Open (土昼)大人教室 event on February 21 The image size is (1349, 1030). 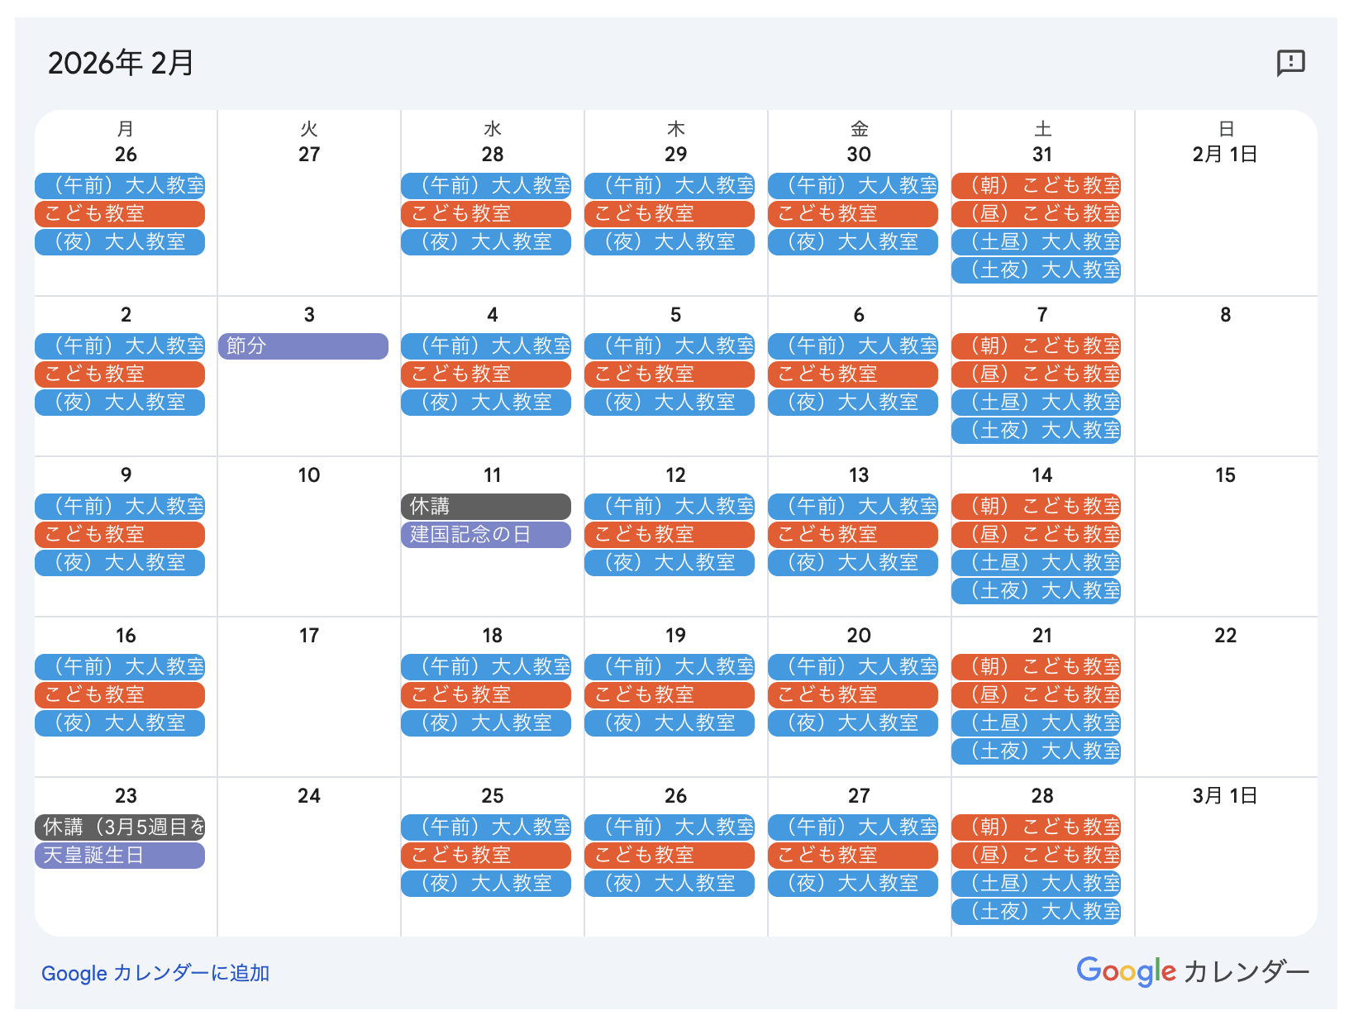pos(1036,723)
